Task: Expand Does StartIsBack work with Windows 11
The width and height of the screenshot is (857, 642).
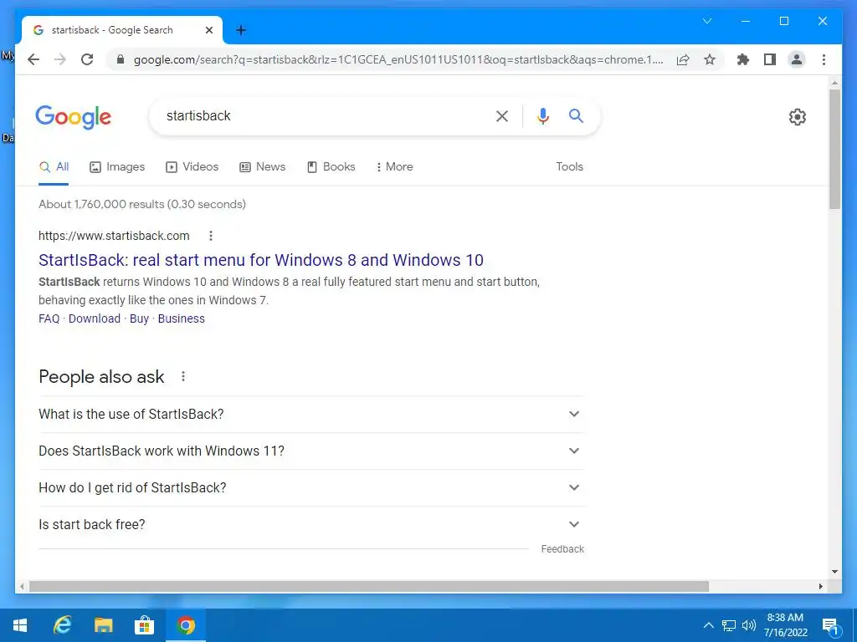Action: (311, 451)
